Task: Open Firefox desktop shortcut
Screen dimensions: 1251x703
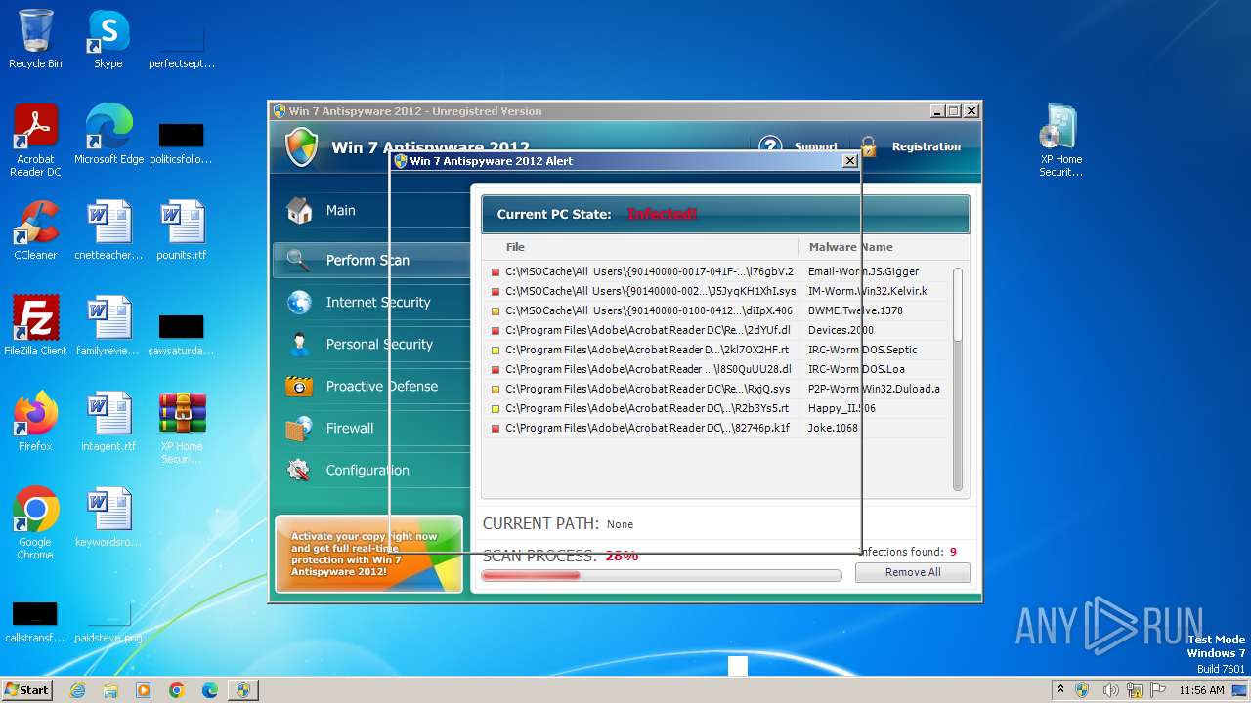Action: [x=35, y=422]
